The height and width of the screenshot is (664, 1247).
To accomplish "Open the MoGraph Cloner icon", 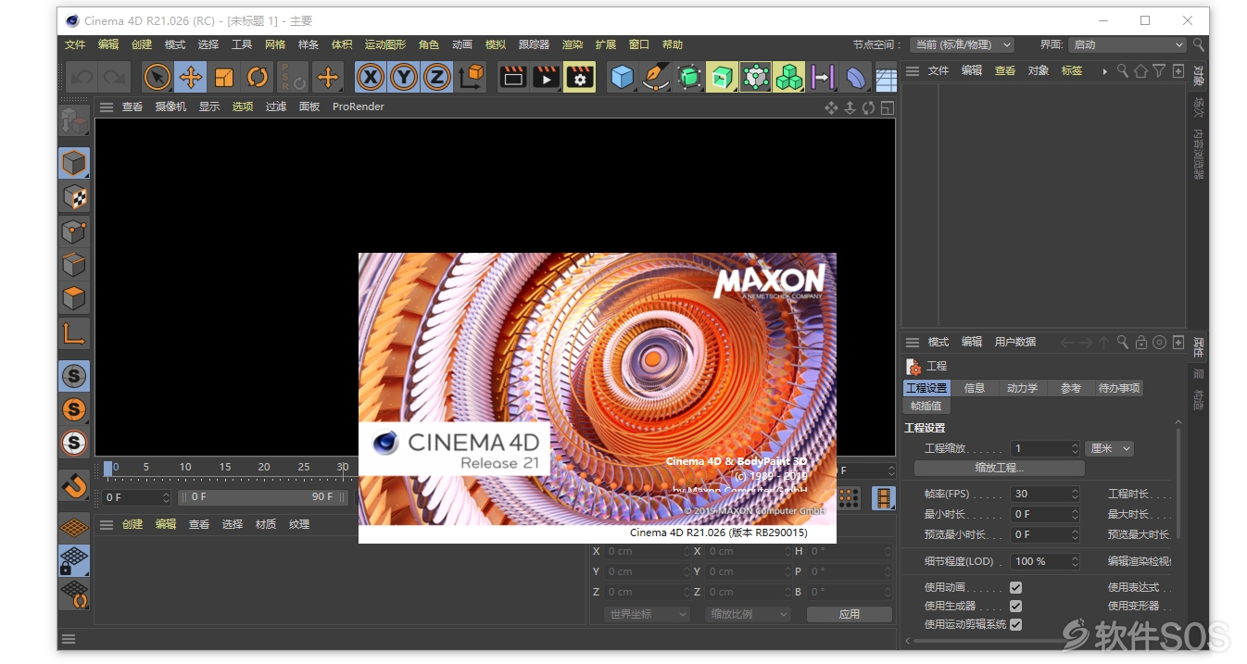I will [788, 77].
